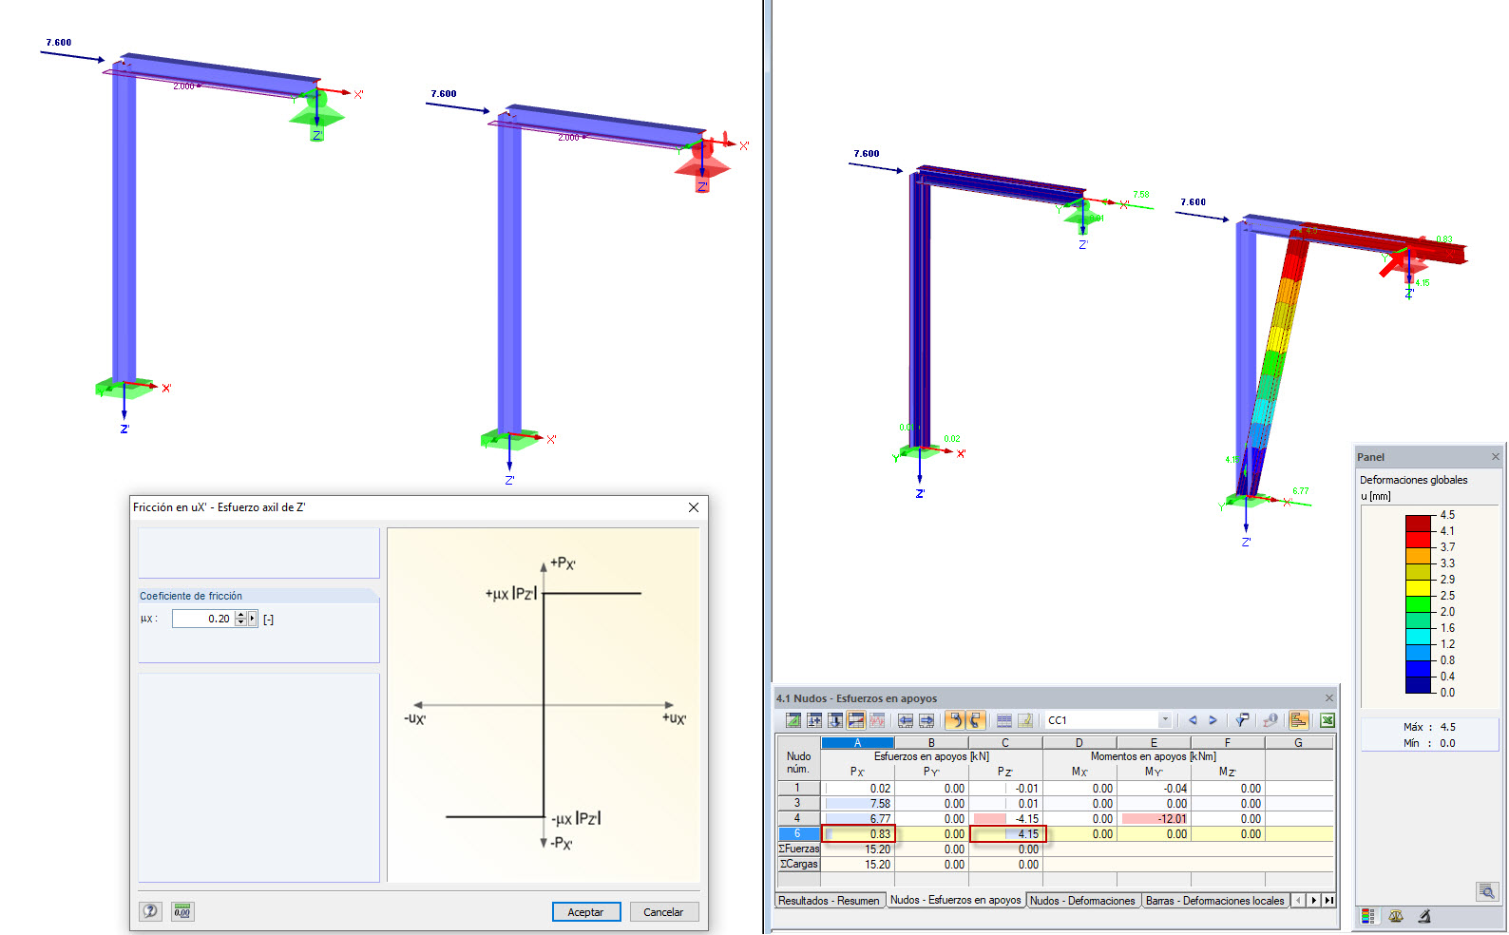Click the filter funnel icon
Image resolution: width=1509 pixels, height=935 pixels.
[1242, 720]
